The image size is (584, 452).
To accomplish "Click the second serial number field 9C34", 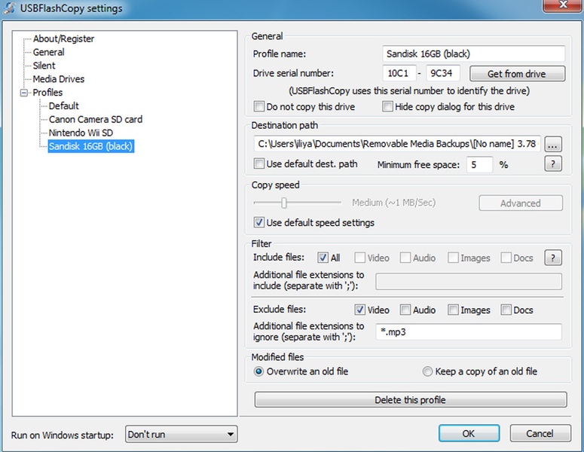I will [443, 73].
